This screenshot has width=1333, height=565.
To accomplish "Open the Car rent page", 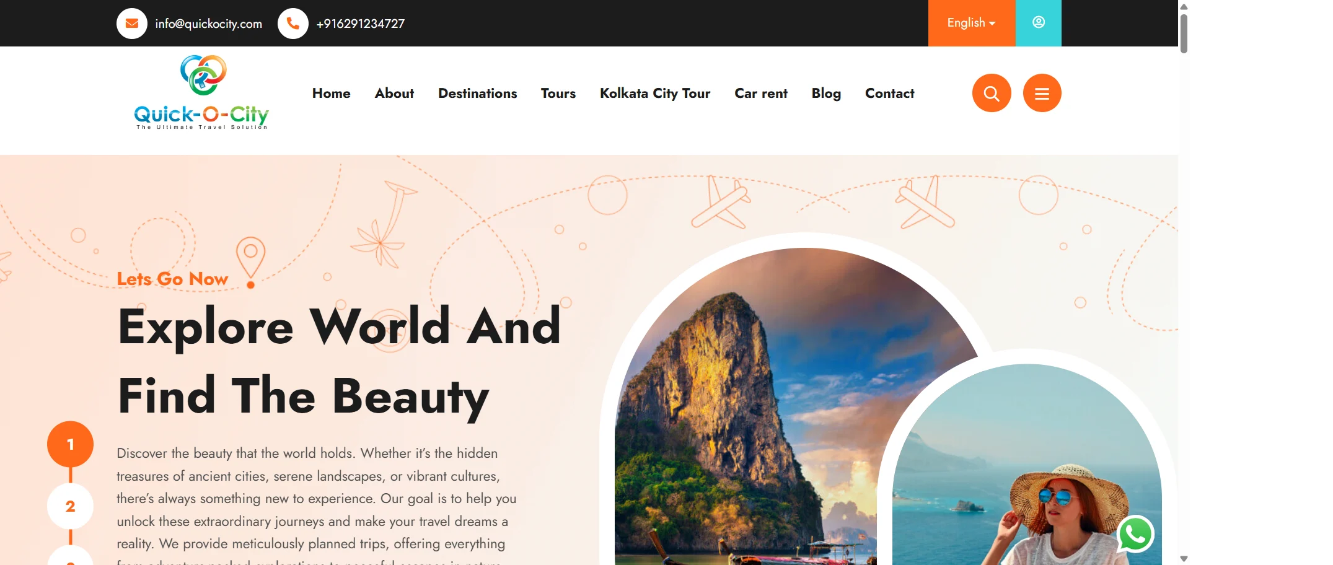I will 761,93.
